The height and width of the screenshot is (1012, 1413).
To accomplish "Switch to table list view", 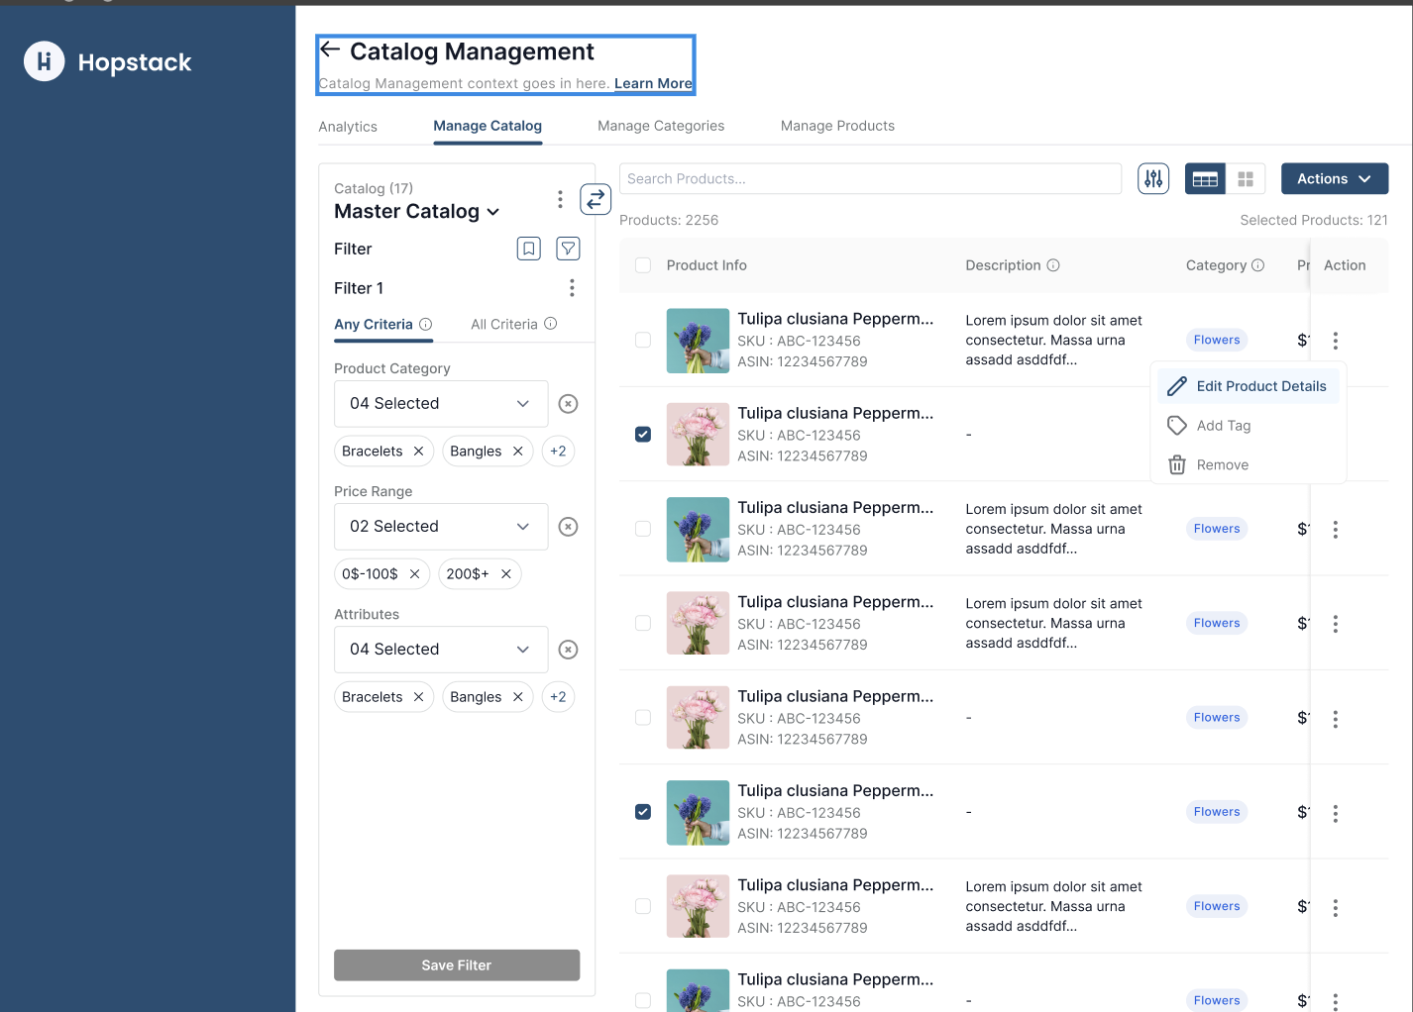I will [1205, 179].
